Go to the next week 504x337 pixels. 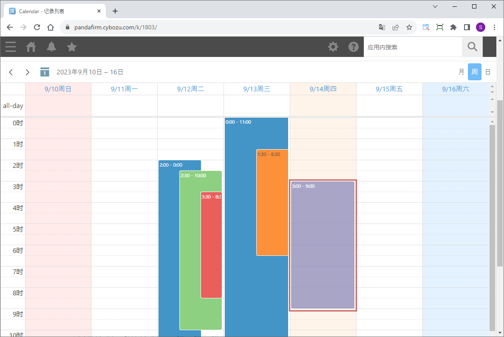tap(28, 72)
